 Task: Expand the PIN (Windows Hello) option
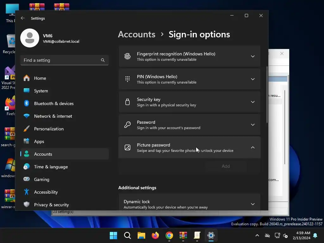pos(190,79)
